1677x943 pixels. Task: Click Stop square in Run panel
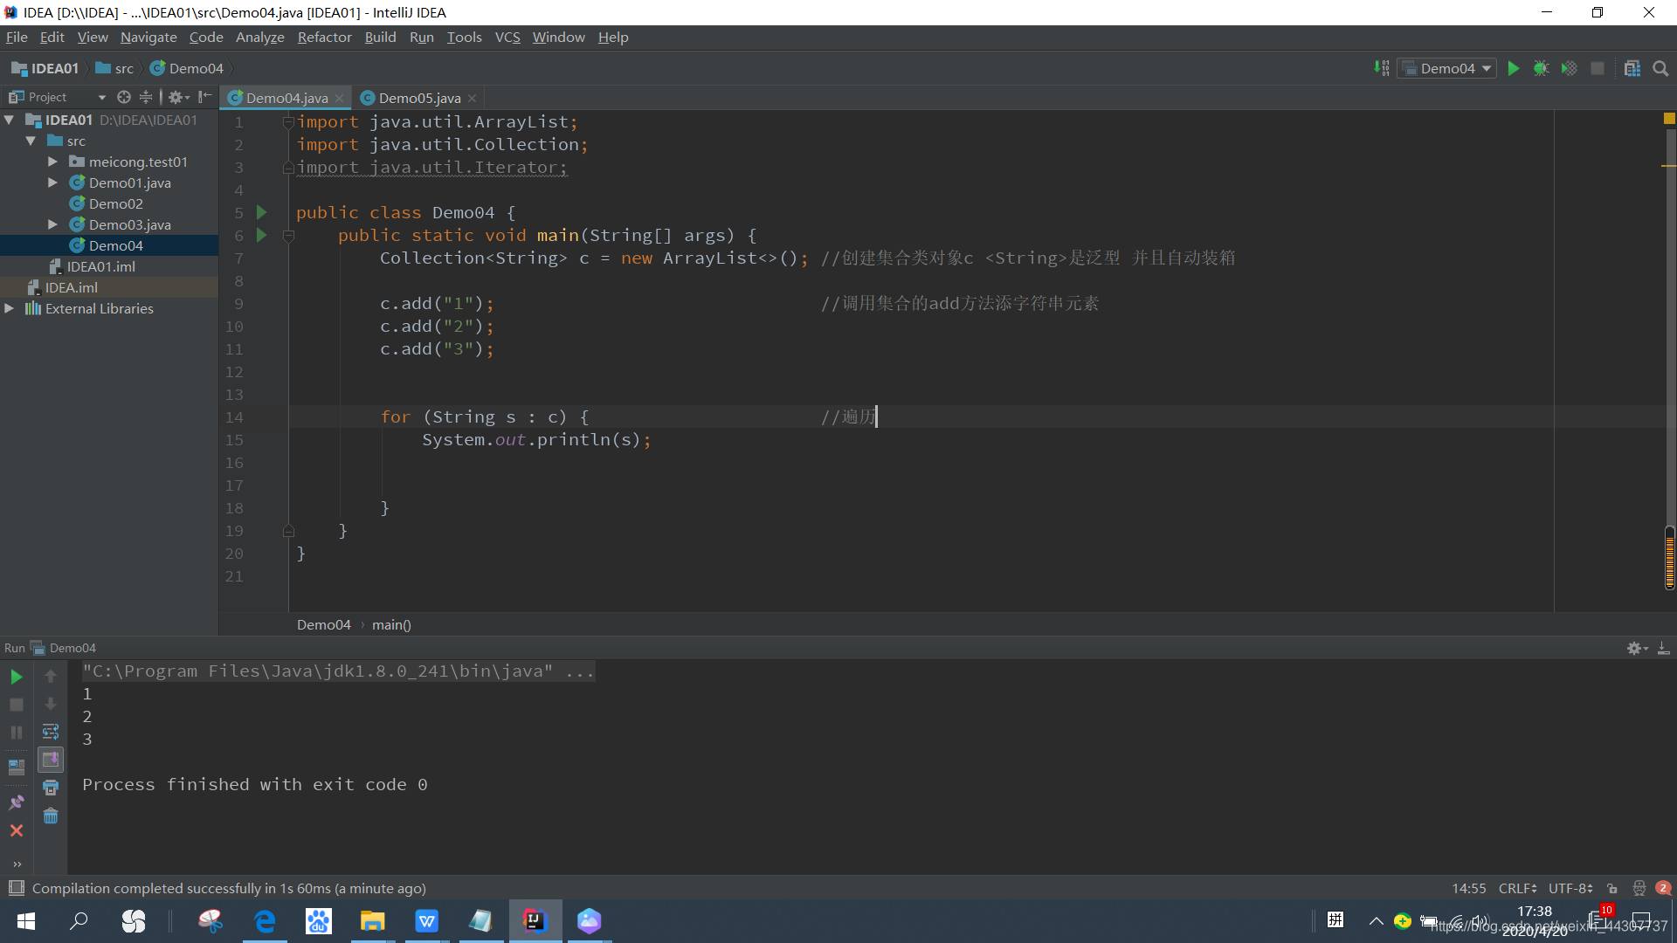coord(17,705)
